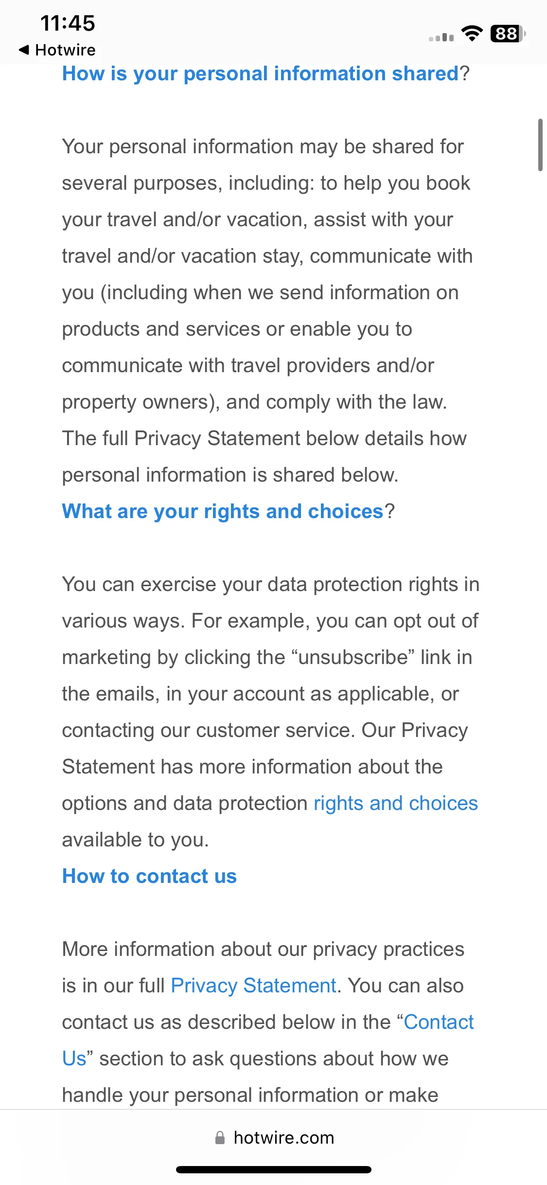Follow the 'Us' link continuation

(74, 1059)
